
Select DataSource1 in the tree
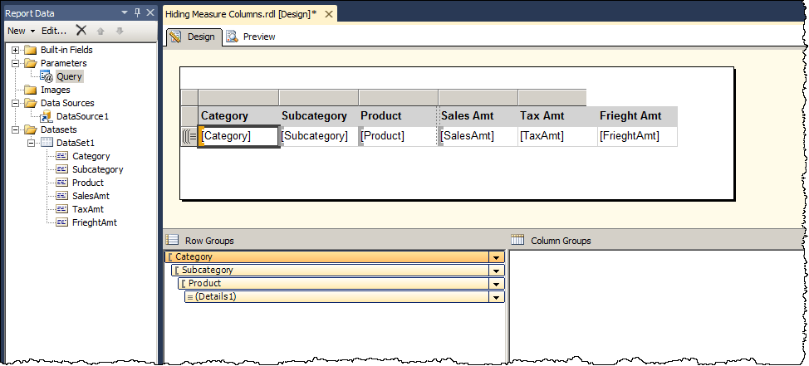tap(82, 116)
